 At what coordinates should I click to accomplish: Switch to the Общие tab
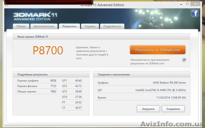(x=21, y=26)
